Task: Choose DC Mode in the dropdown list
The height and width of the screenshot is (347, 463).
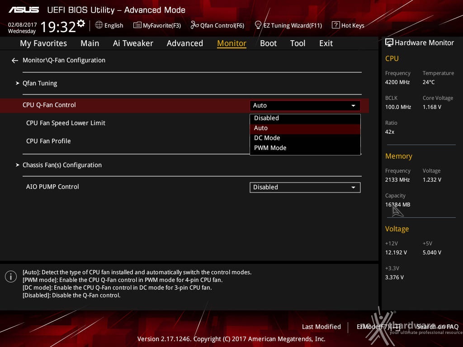Action: (x=305, y=138)
